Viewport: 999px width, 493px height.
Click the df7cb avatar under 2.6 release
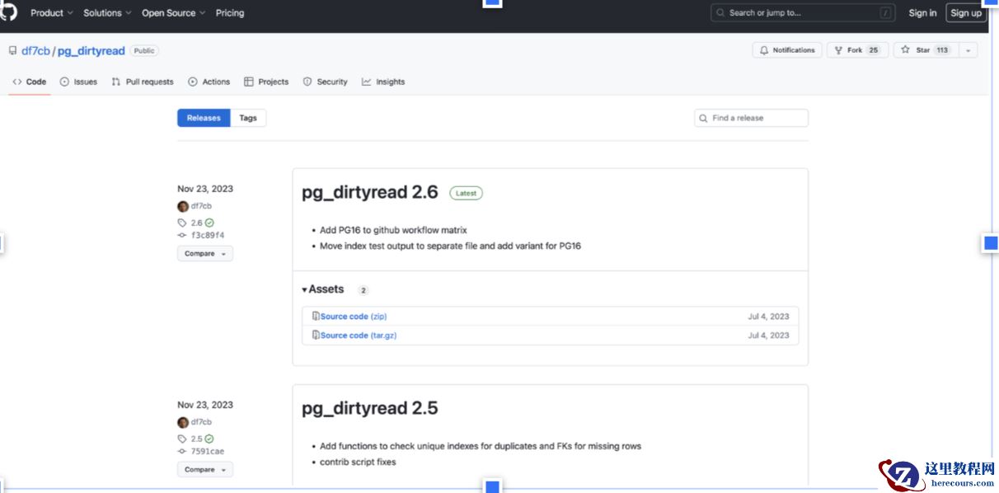(183, 206)
